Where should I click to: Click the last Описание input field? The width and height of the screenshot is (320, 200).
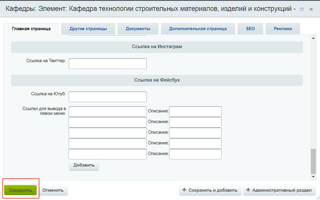click(x=195, y=154)
